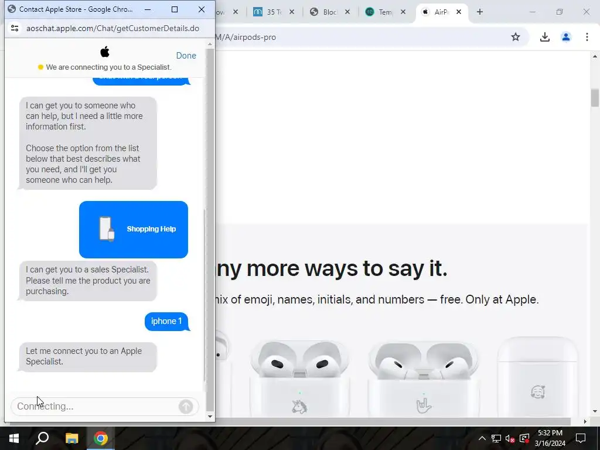Click the phone icon in Shopping Help bubble

point(107,229)
